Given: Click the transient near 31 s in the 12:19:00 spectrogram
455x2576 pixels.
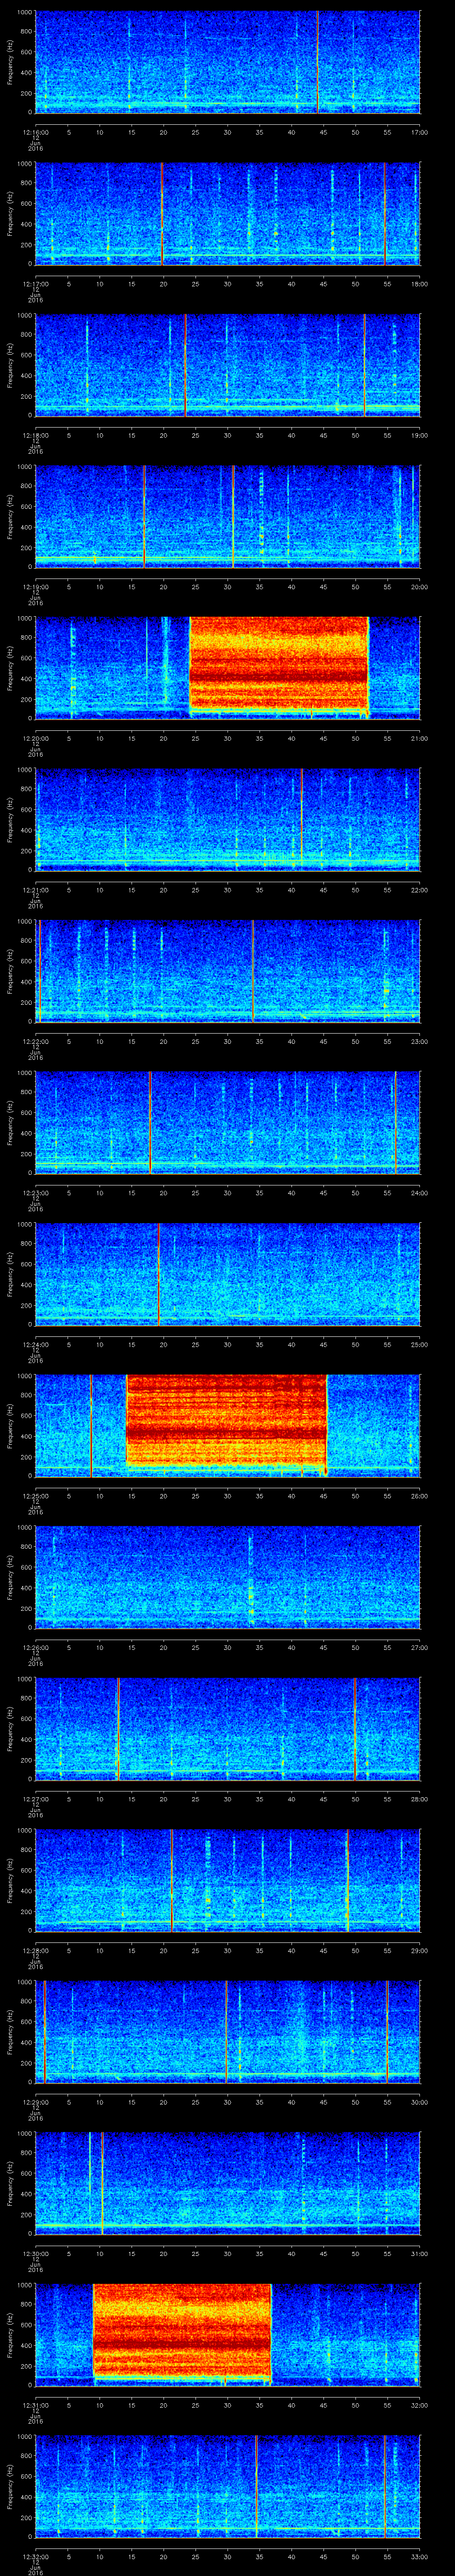Looking at the screenshot, I should [233, 516].
